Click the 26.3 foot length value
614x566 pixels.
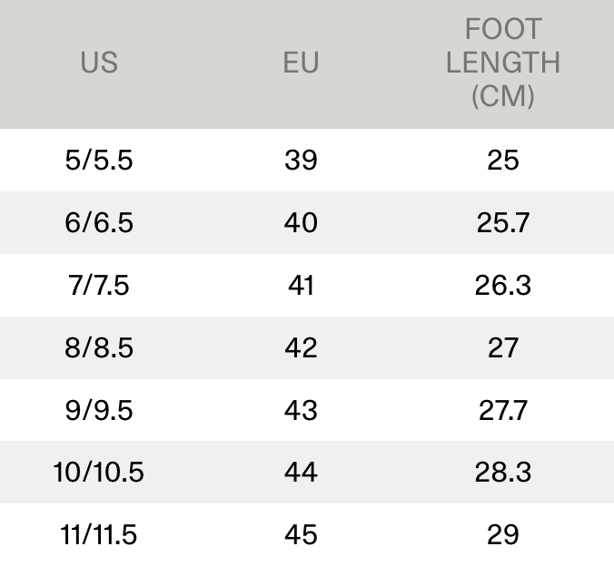(502, 286)
